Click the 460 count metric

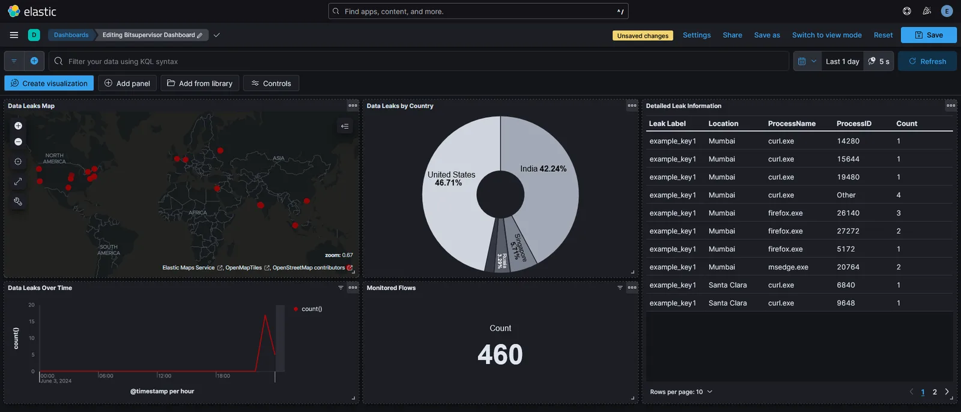point(500,354)
